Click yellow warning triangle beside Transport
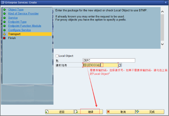The width and height of the screenshot is (169, 116). (x=4, y=34)
